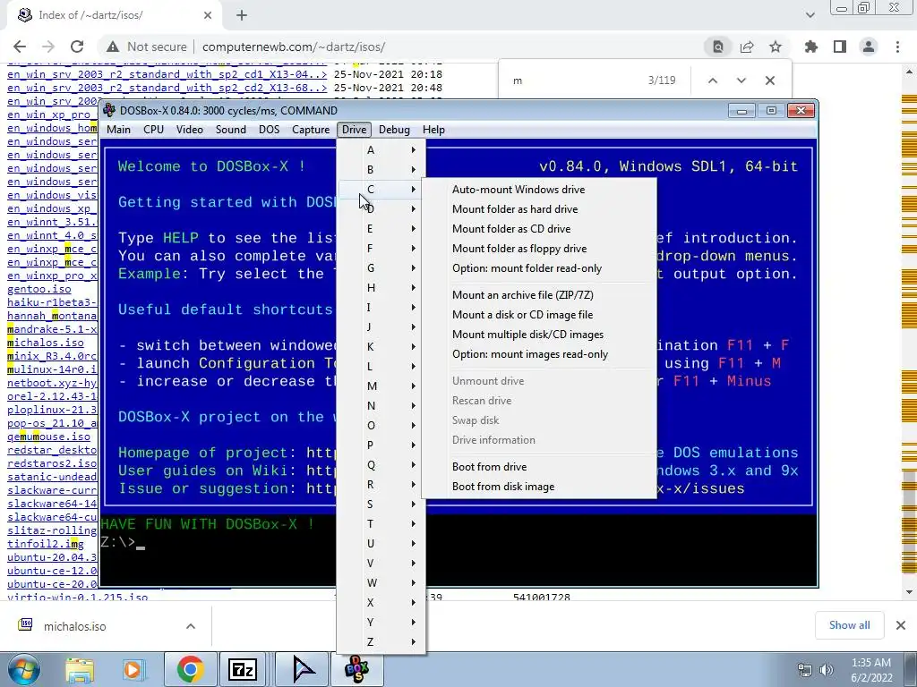The width and height of the screenshot is (917, 687).
Task: Expand drive A submenu
Action: 381,150
